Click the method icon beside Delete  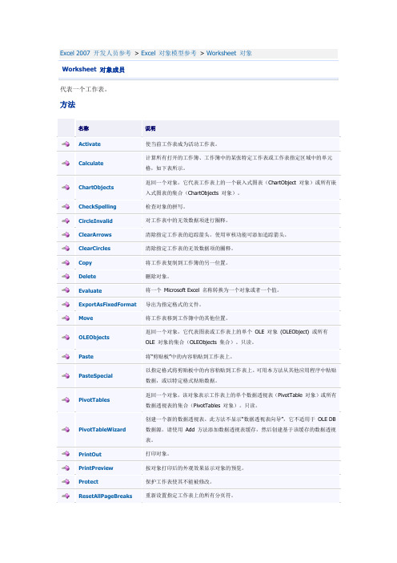click(66, 276)
